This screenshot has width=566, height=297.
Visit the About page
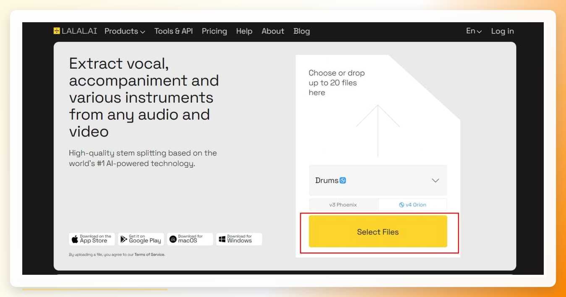click(x=273, y=31)
